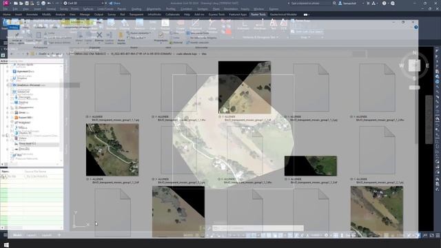441x248 pixels.
Task: Click the OCR tool icon in Raster ribbon
Action: coord(284,24)
